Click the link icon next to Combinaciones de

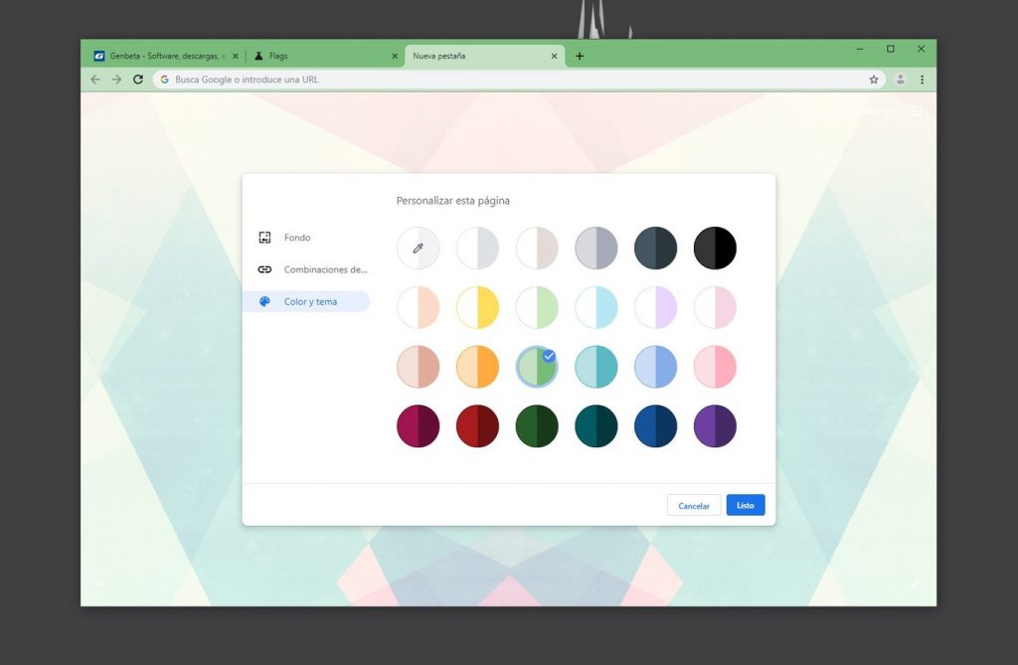click(x=264, y=269)
